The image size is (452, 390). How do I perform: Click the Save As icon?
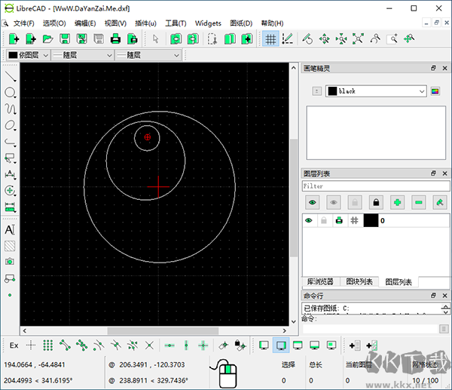pyautogui.click(x=81, y=38)
